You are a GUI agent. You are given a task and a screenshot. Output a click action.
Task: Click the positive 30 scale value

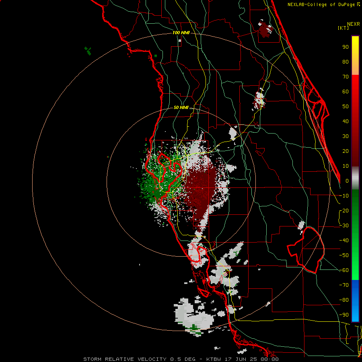tap(346, 136)
